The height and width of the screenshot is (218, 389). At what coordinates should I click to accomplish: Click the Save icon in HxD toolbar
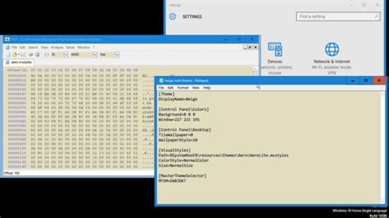point(23,54)
